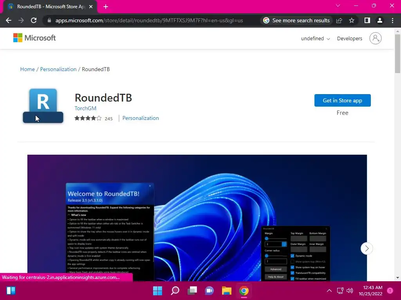Open File Explorer from taskbar
The image size is (401, 300).
[227, 291]
